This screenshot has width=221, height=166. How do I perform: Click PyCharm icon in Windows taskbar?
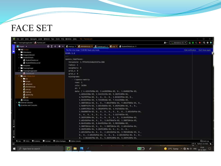pyautogui.click(x=69, y=149)
